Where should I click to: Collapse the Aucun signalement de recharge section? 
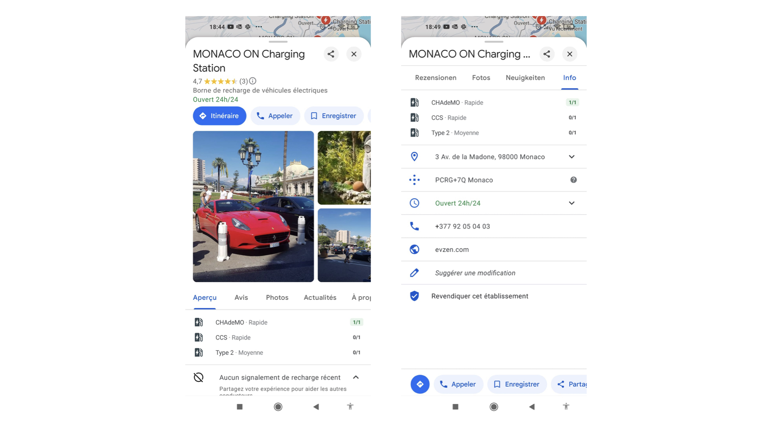[x=356, y=377]
